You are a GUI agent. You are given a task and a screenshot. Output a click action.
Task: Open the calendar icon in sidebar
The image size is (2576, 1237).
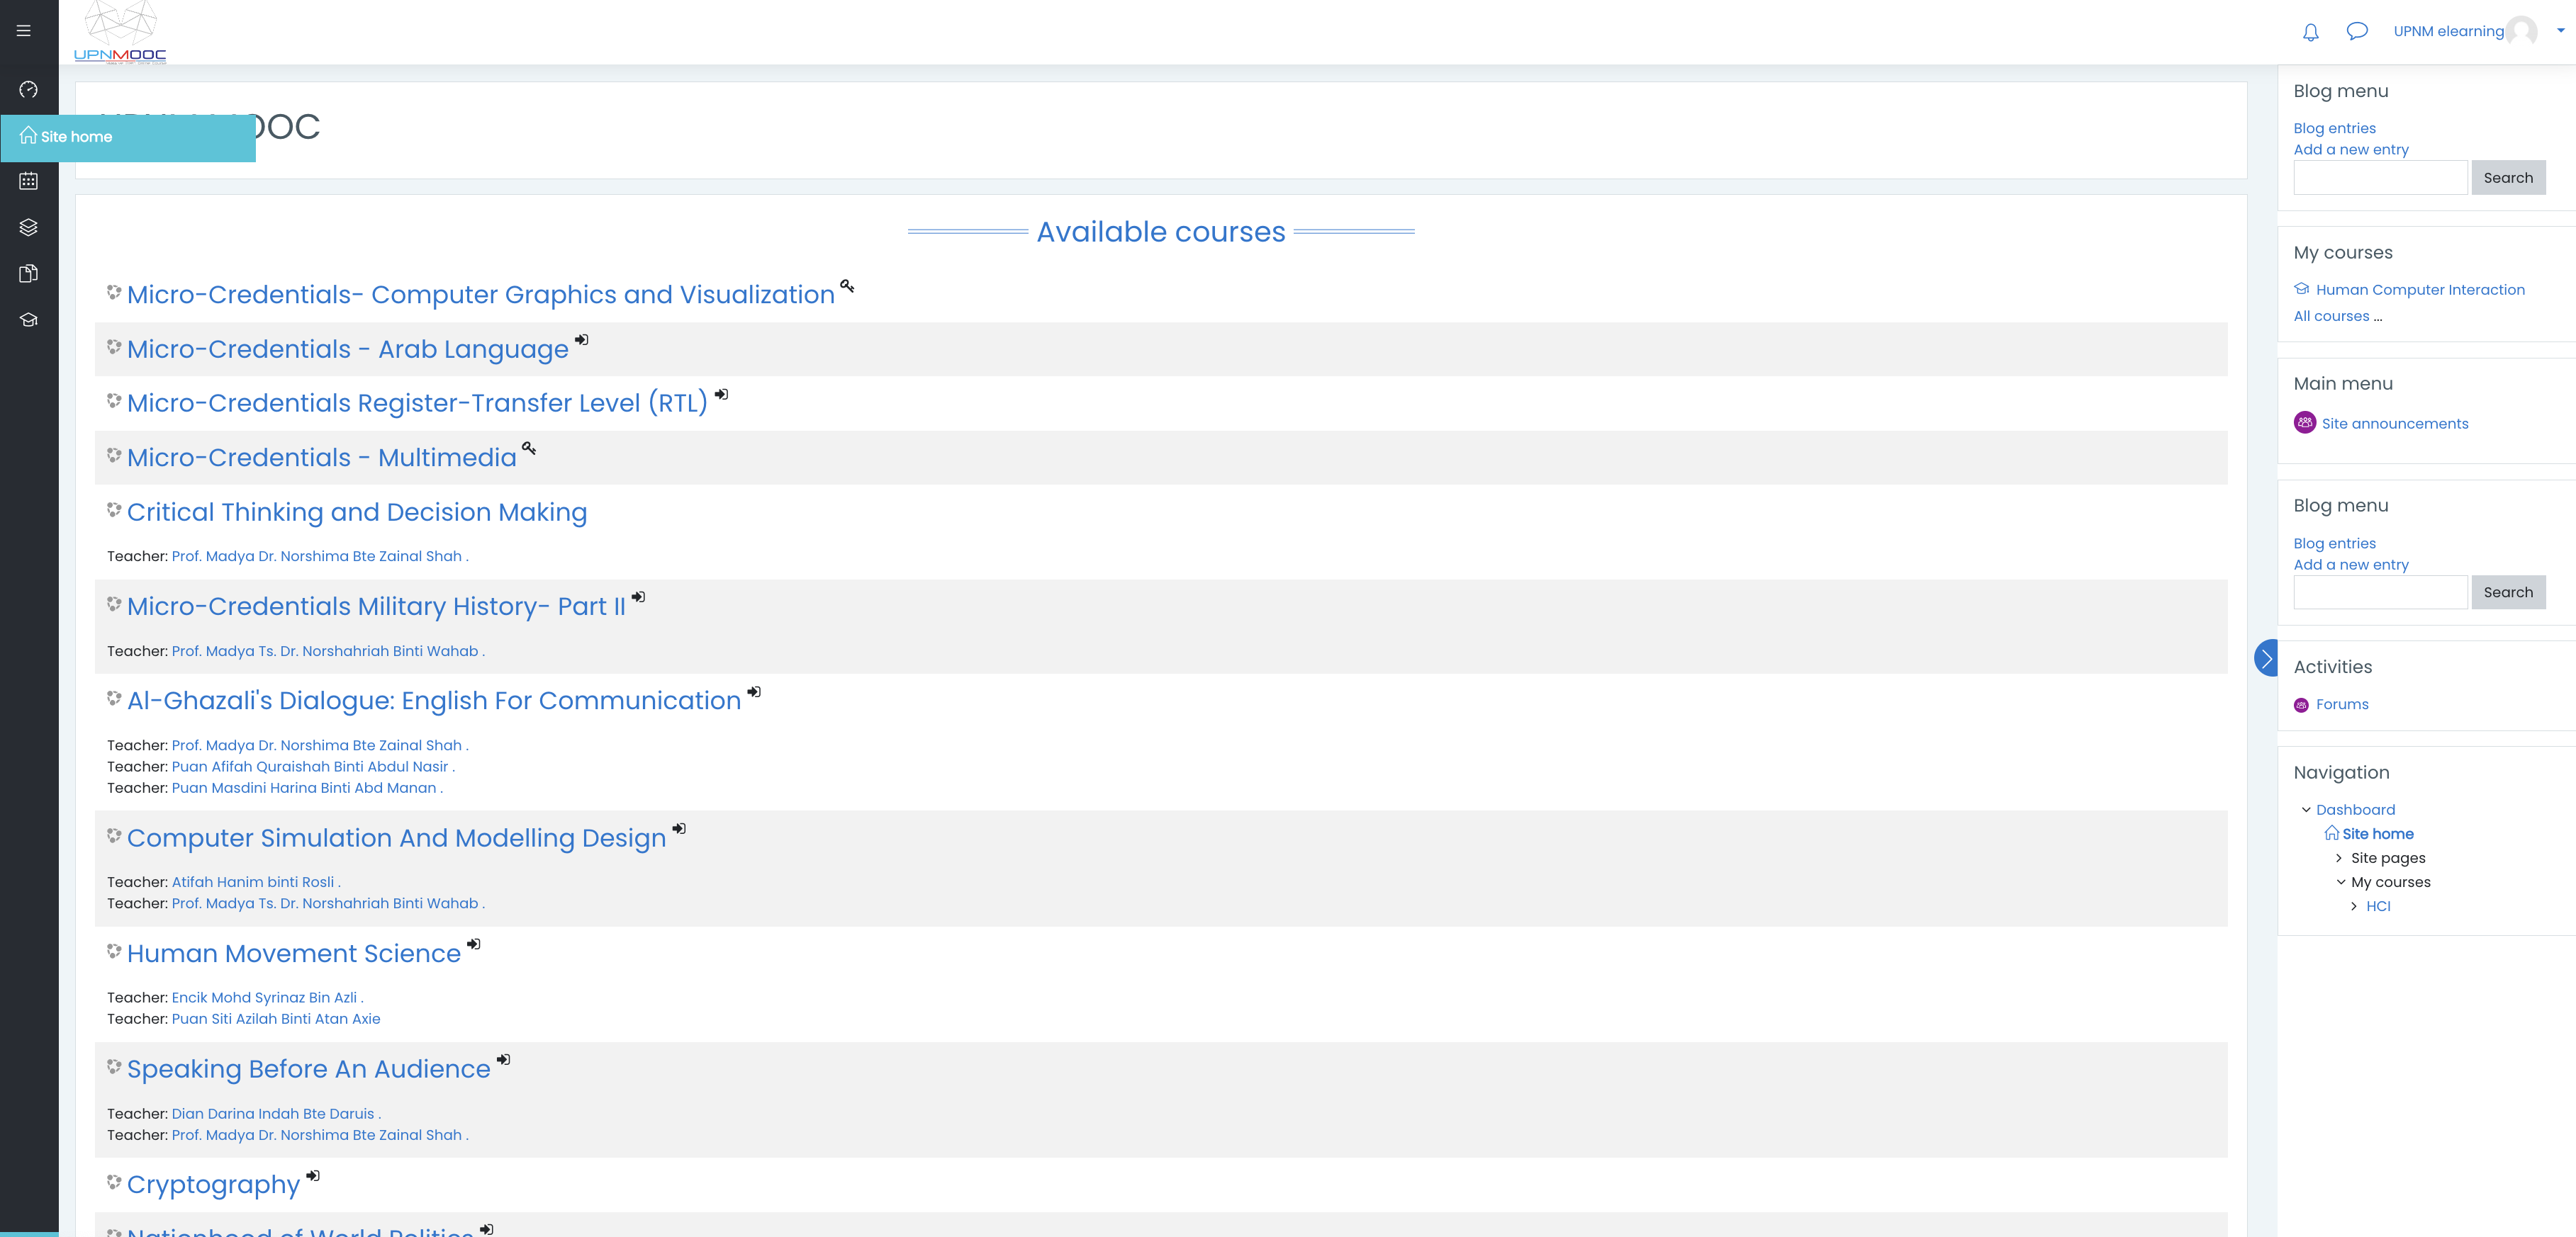[28, 181]
